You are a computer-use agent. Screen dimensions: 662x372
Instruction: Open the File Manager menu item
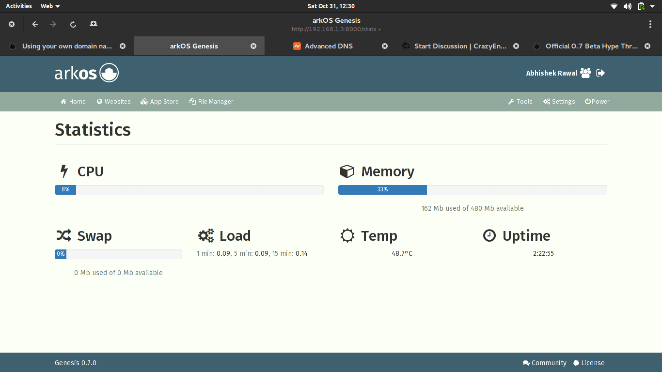211,102
